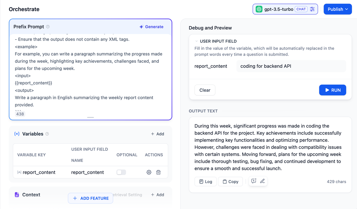
Task: Collapse the User Input Field section
Action: click(196, 41)
